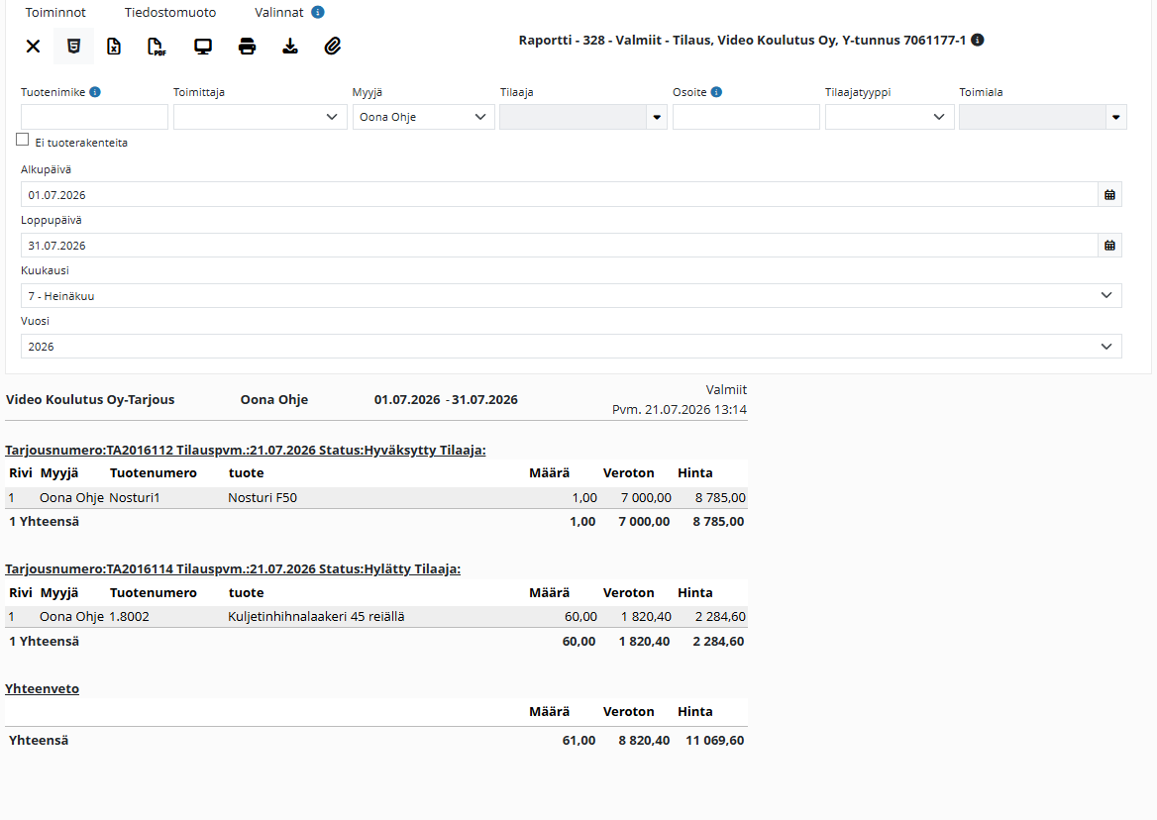Open the Loppupäivä calendar picker
This screenshot has height=820, width=1157.
click(x=1109, y=246)
